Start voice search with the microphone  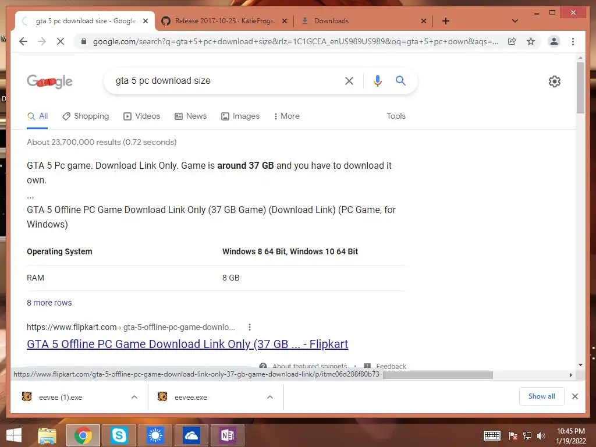pyautogui.click(x=377, y=80)
